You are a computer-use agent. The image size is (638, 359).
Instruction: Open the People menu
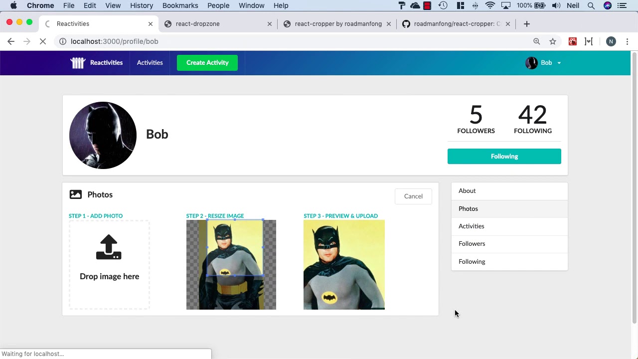click(x=218, y=5)
